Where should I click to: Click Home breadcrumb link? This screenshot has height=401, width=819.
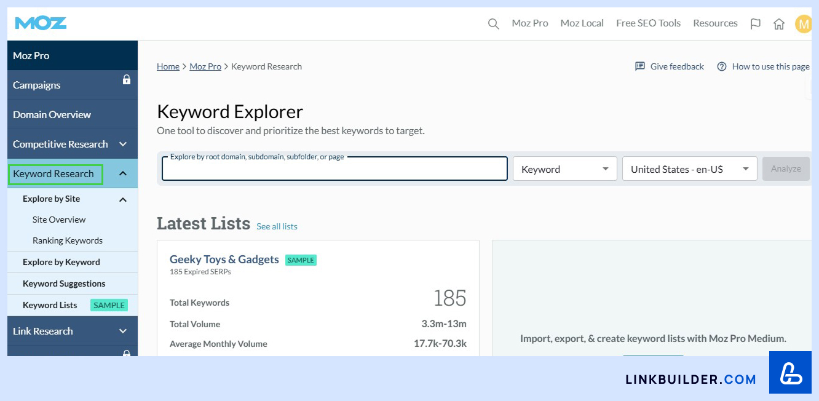[168, 66]
